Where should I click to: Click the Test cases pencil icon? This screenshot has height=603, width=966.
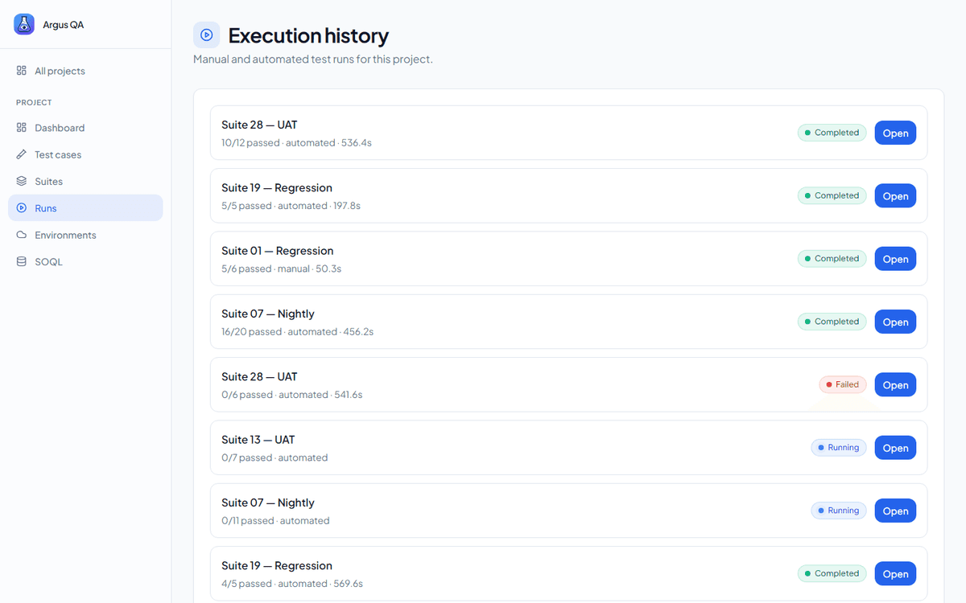point(22,154)
